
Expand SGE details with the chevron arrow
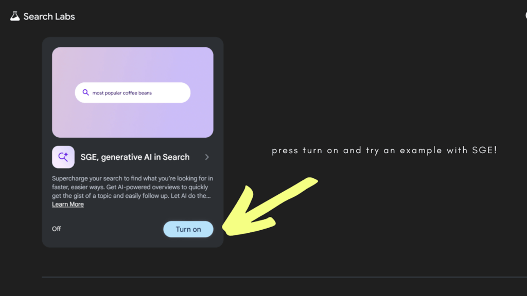(x=207, y=157)
